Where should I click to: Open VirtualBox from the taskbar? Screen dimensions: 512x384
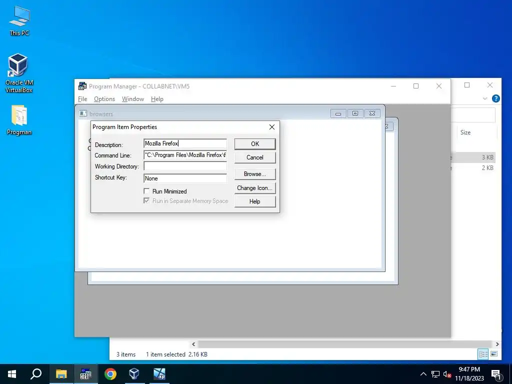coord(134,374)
